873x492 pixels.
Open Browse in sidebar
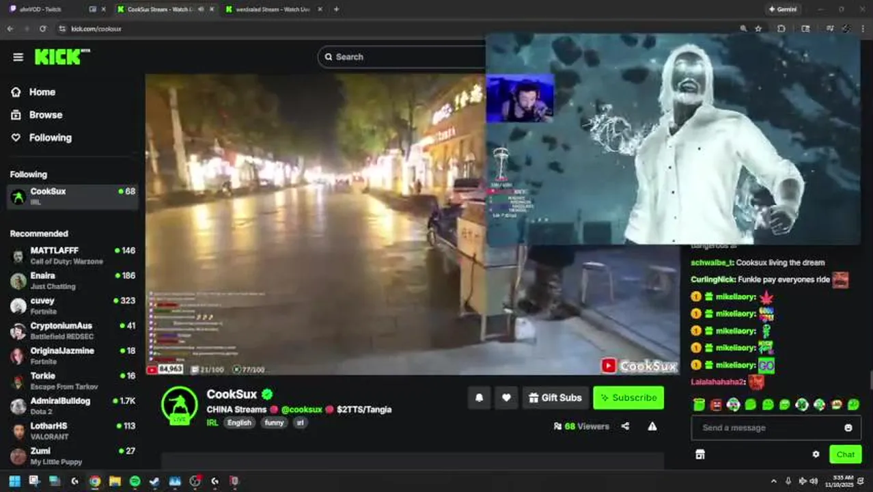tap(45, 115)
